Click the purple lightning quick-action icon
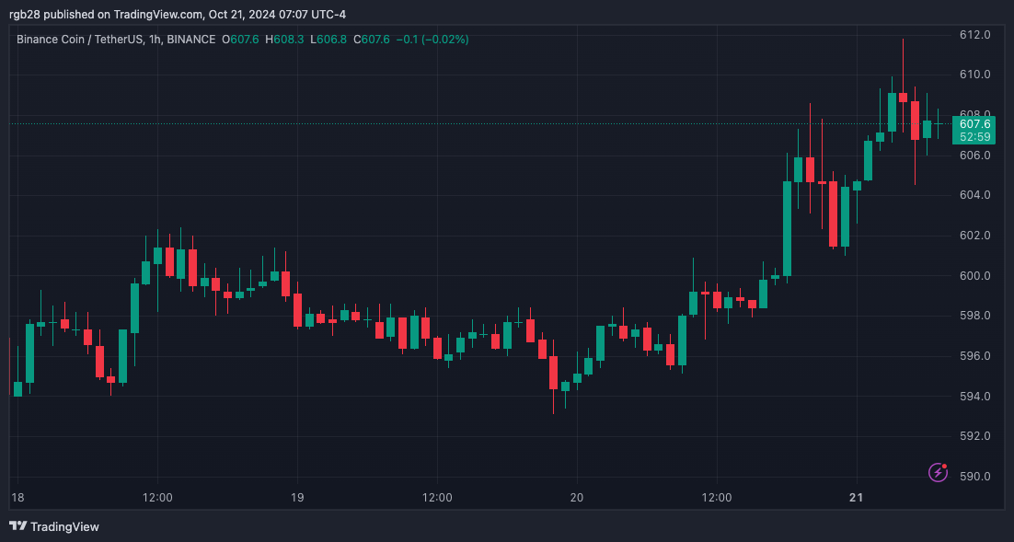Image resolution: width=1014 pixels, height=542 pixels. [x=937, y=472]
